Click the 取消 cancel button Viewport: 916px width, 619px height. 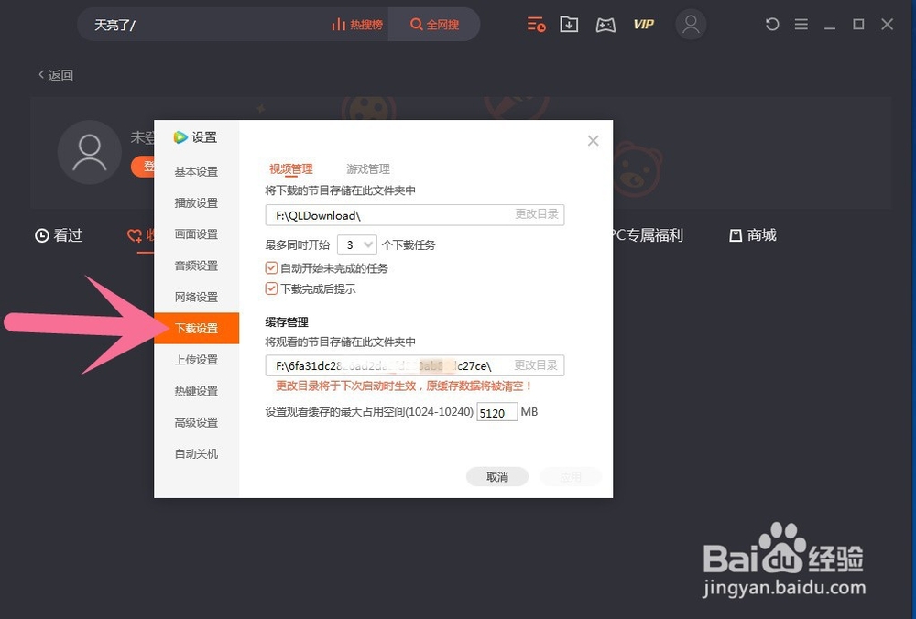(x=496, y=476)
